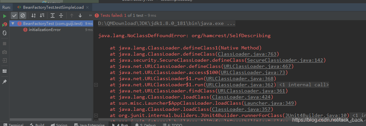Viewport: 366px width, 126px height.
Task: Open the Java Enterprise tool window tab
Action: click(x=89, y=125)
